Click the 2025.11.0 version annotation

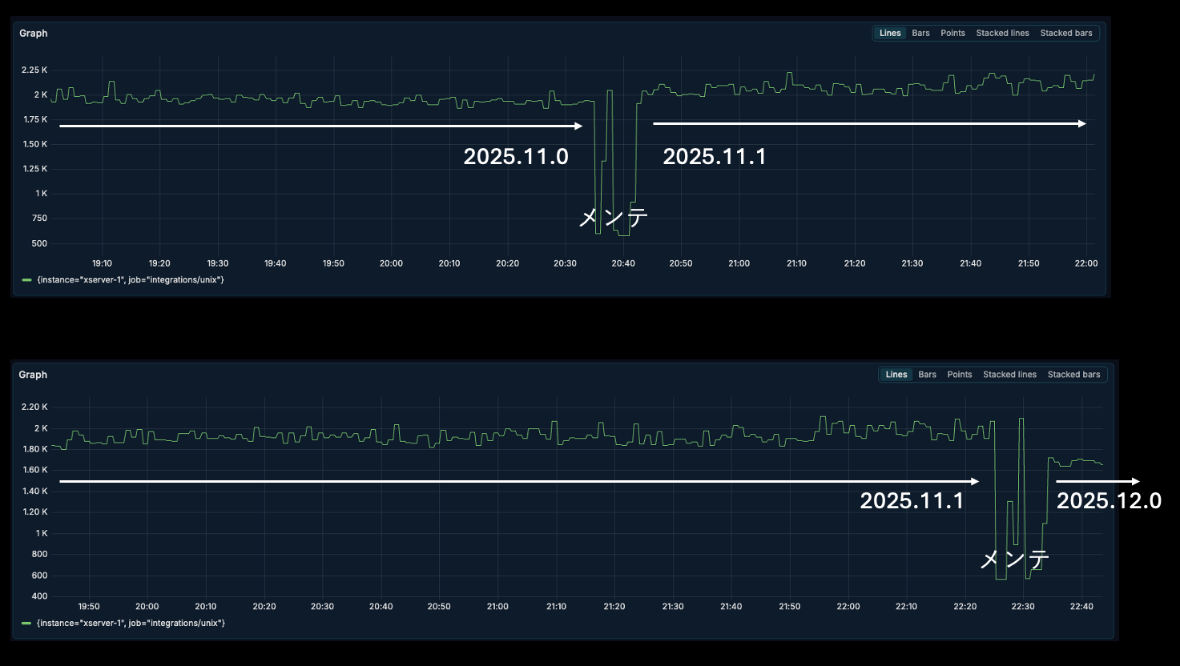tap(516, 156)
